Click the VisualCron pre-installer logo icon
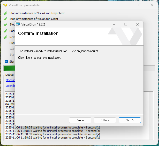Screen dimensions: 159x146 click(5, 5)
